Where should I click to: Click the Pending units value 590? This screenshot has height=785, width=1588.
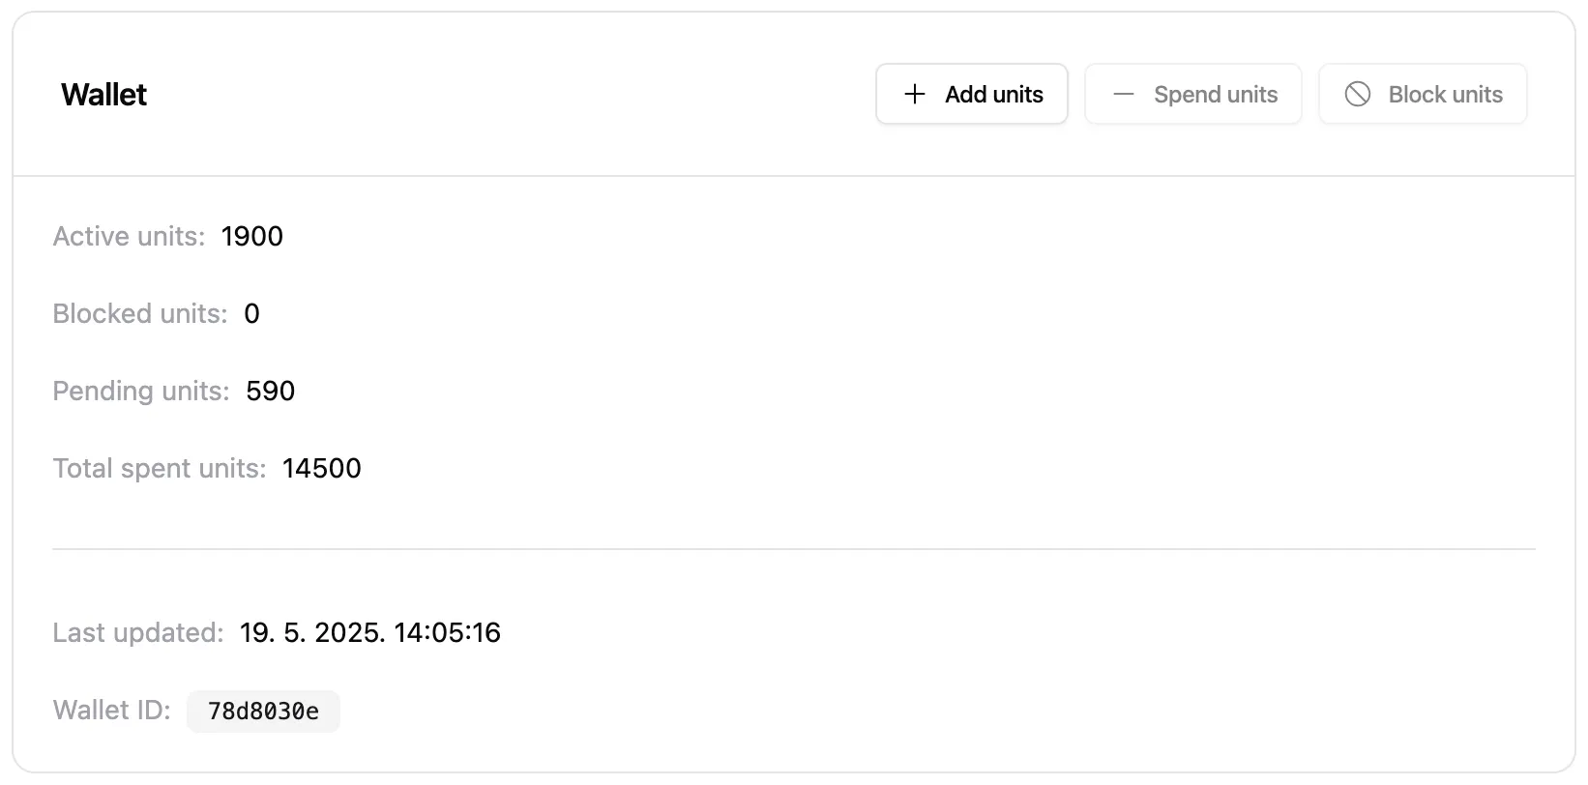pos(270,392)
